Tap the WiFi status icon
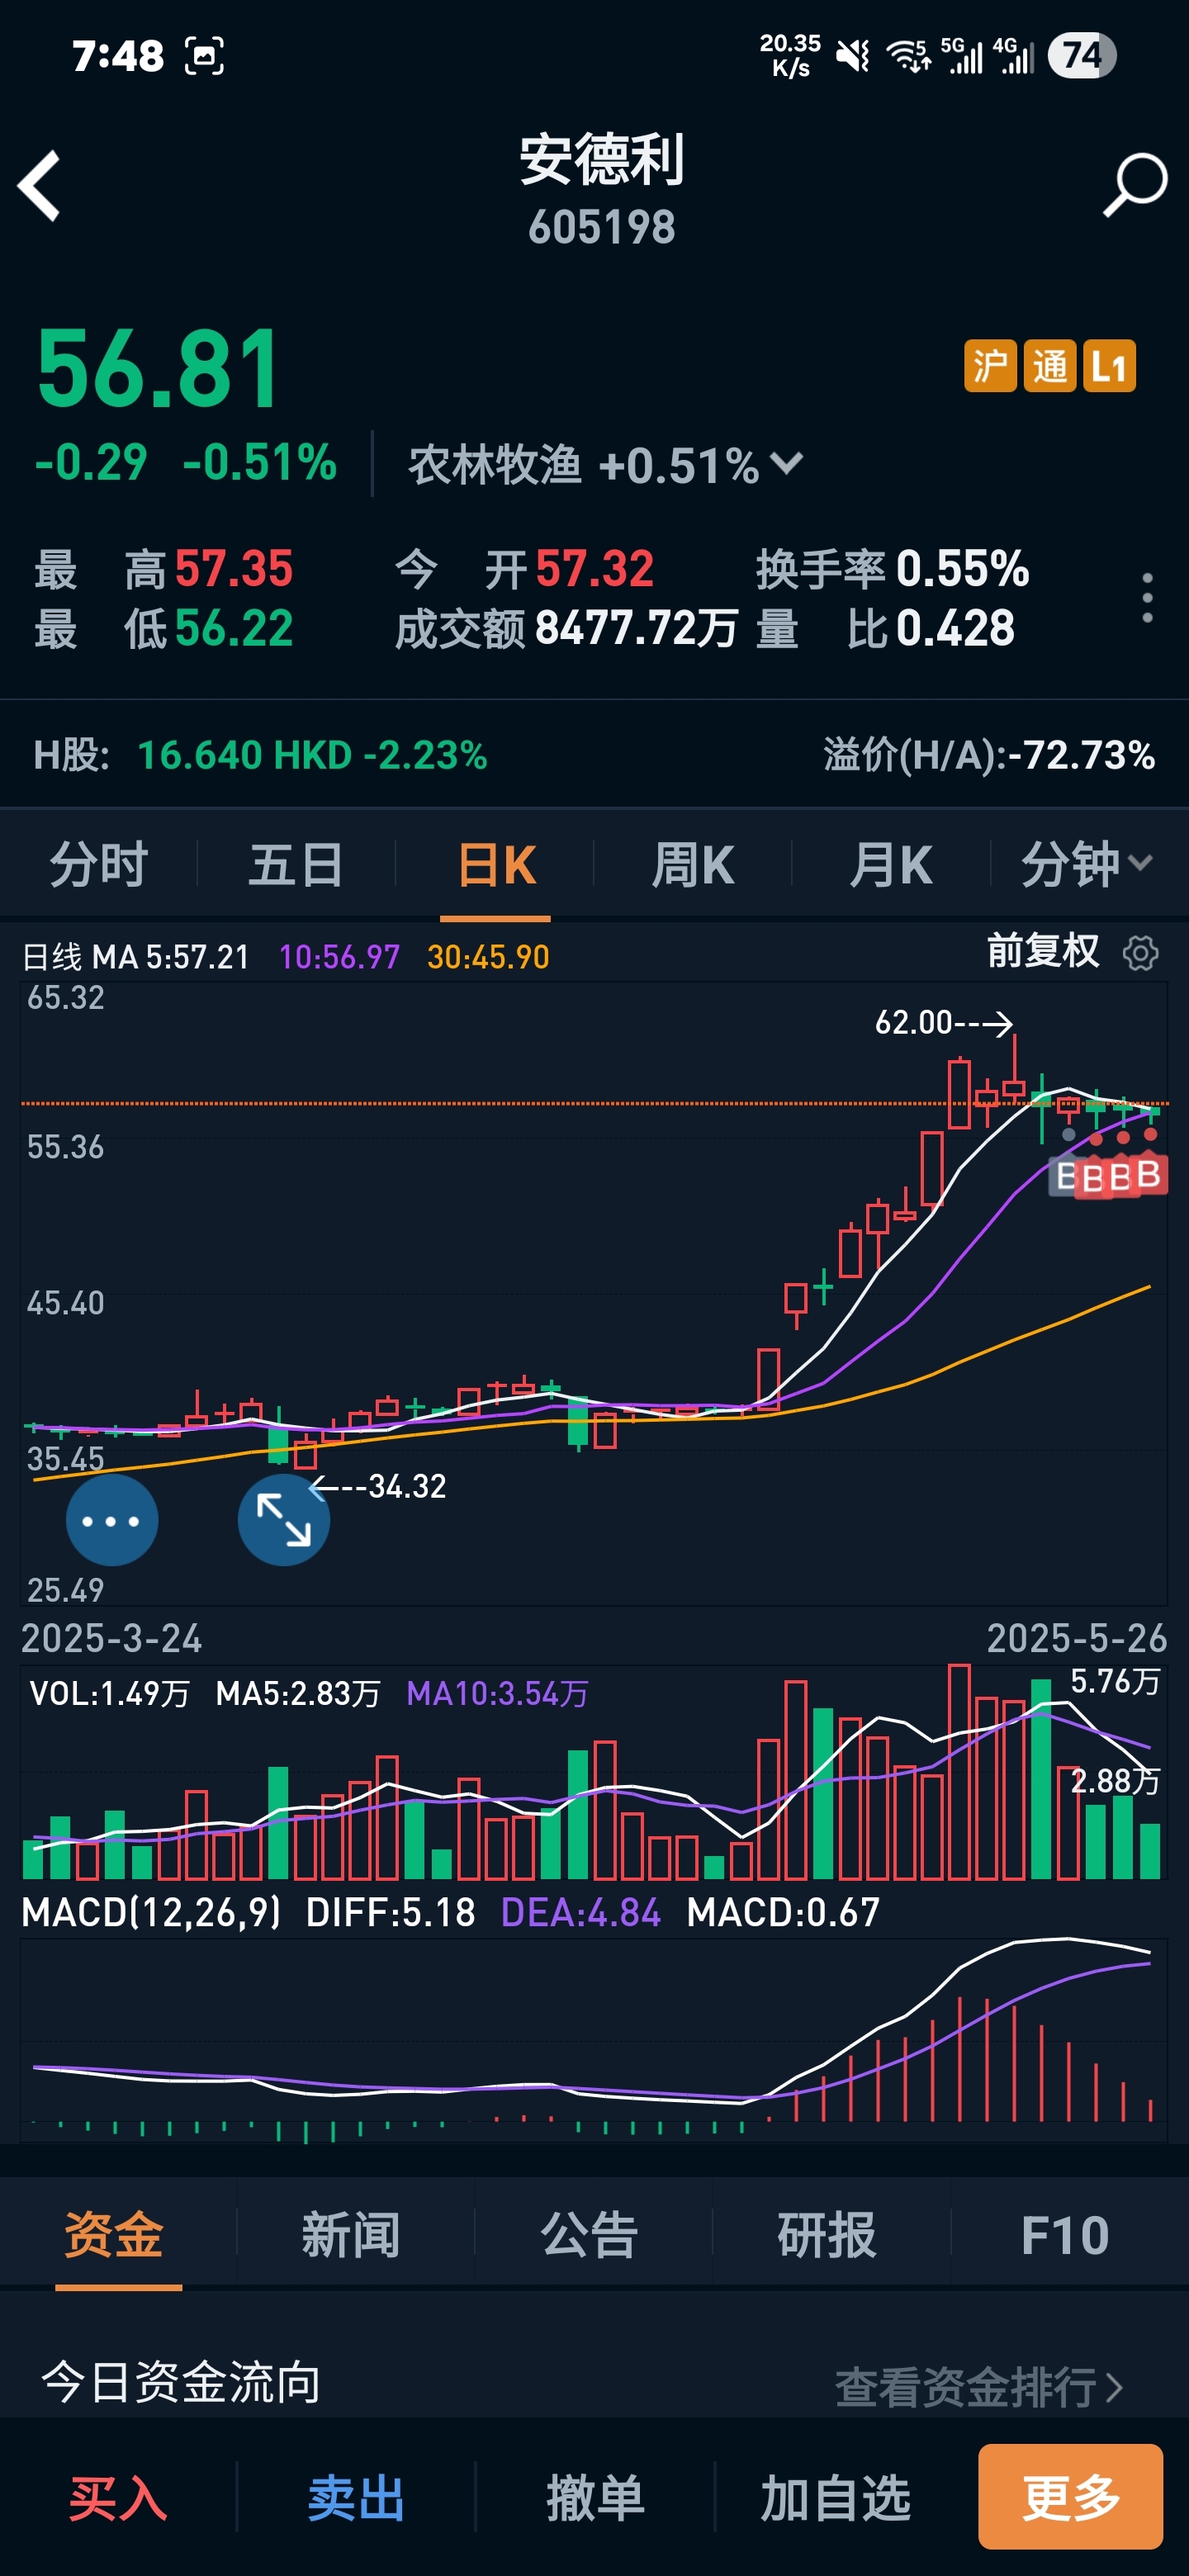1189x2576 pixels. coord(909,56)
